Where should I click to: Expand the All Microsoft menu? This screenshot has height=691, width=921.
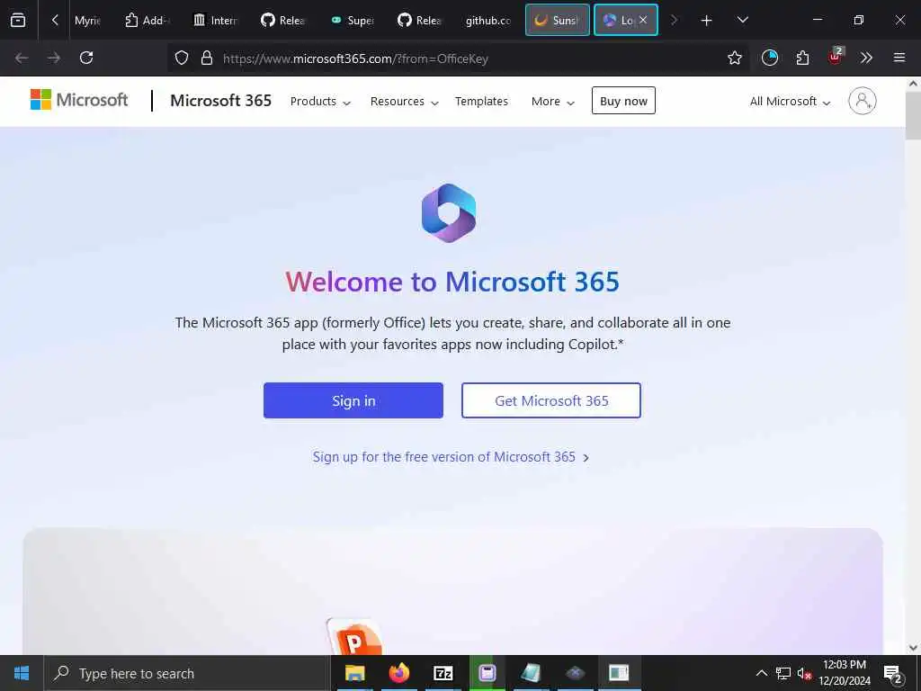[x=790, y=101]
